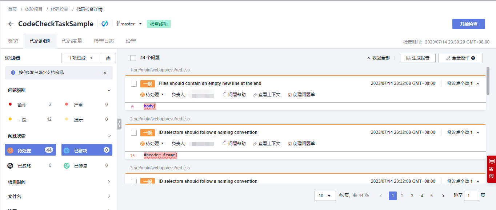Check the select-all 44 个问题 checkbox
Screen dimensions: 496x210
pyautogui.click(x=133, y=58)
